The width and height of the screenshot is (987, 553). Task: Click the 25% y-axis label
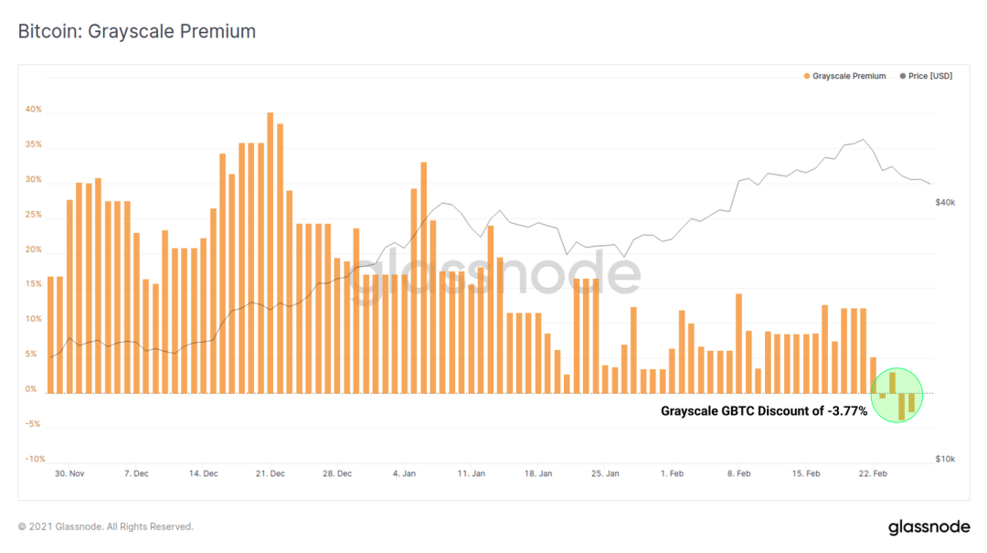[x=34, y=215]
